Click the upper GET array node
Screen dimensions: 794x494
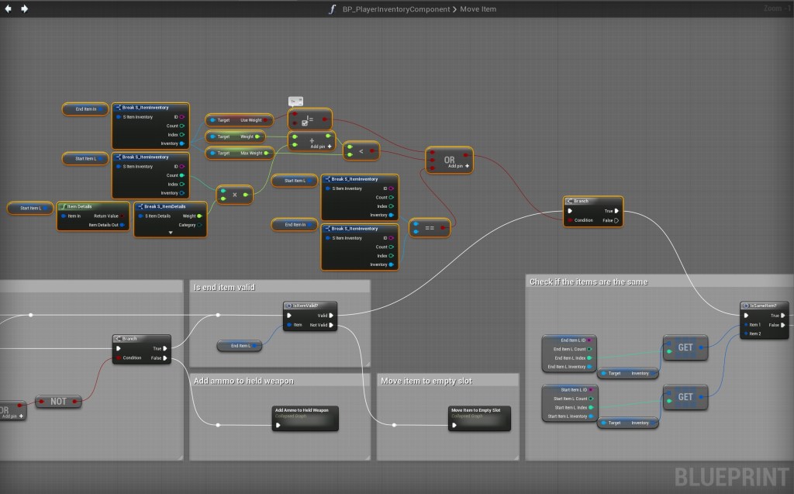tap(685, 347)
